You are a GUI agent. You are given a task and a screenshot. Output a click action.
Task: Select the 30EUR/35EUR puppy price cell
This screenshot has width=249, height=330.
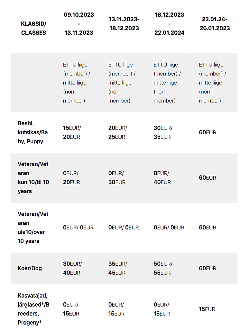[x=163, y=132]
